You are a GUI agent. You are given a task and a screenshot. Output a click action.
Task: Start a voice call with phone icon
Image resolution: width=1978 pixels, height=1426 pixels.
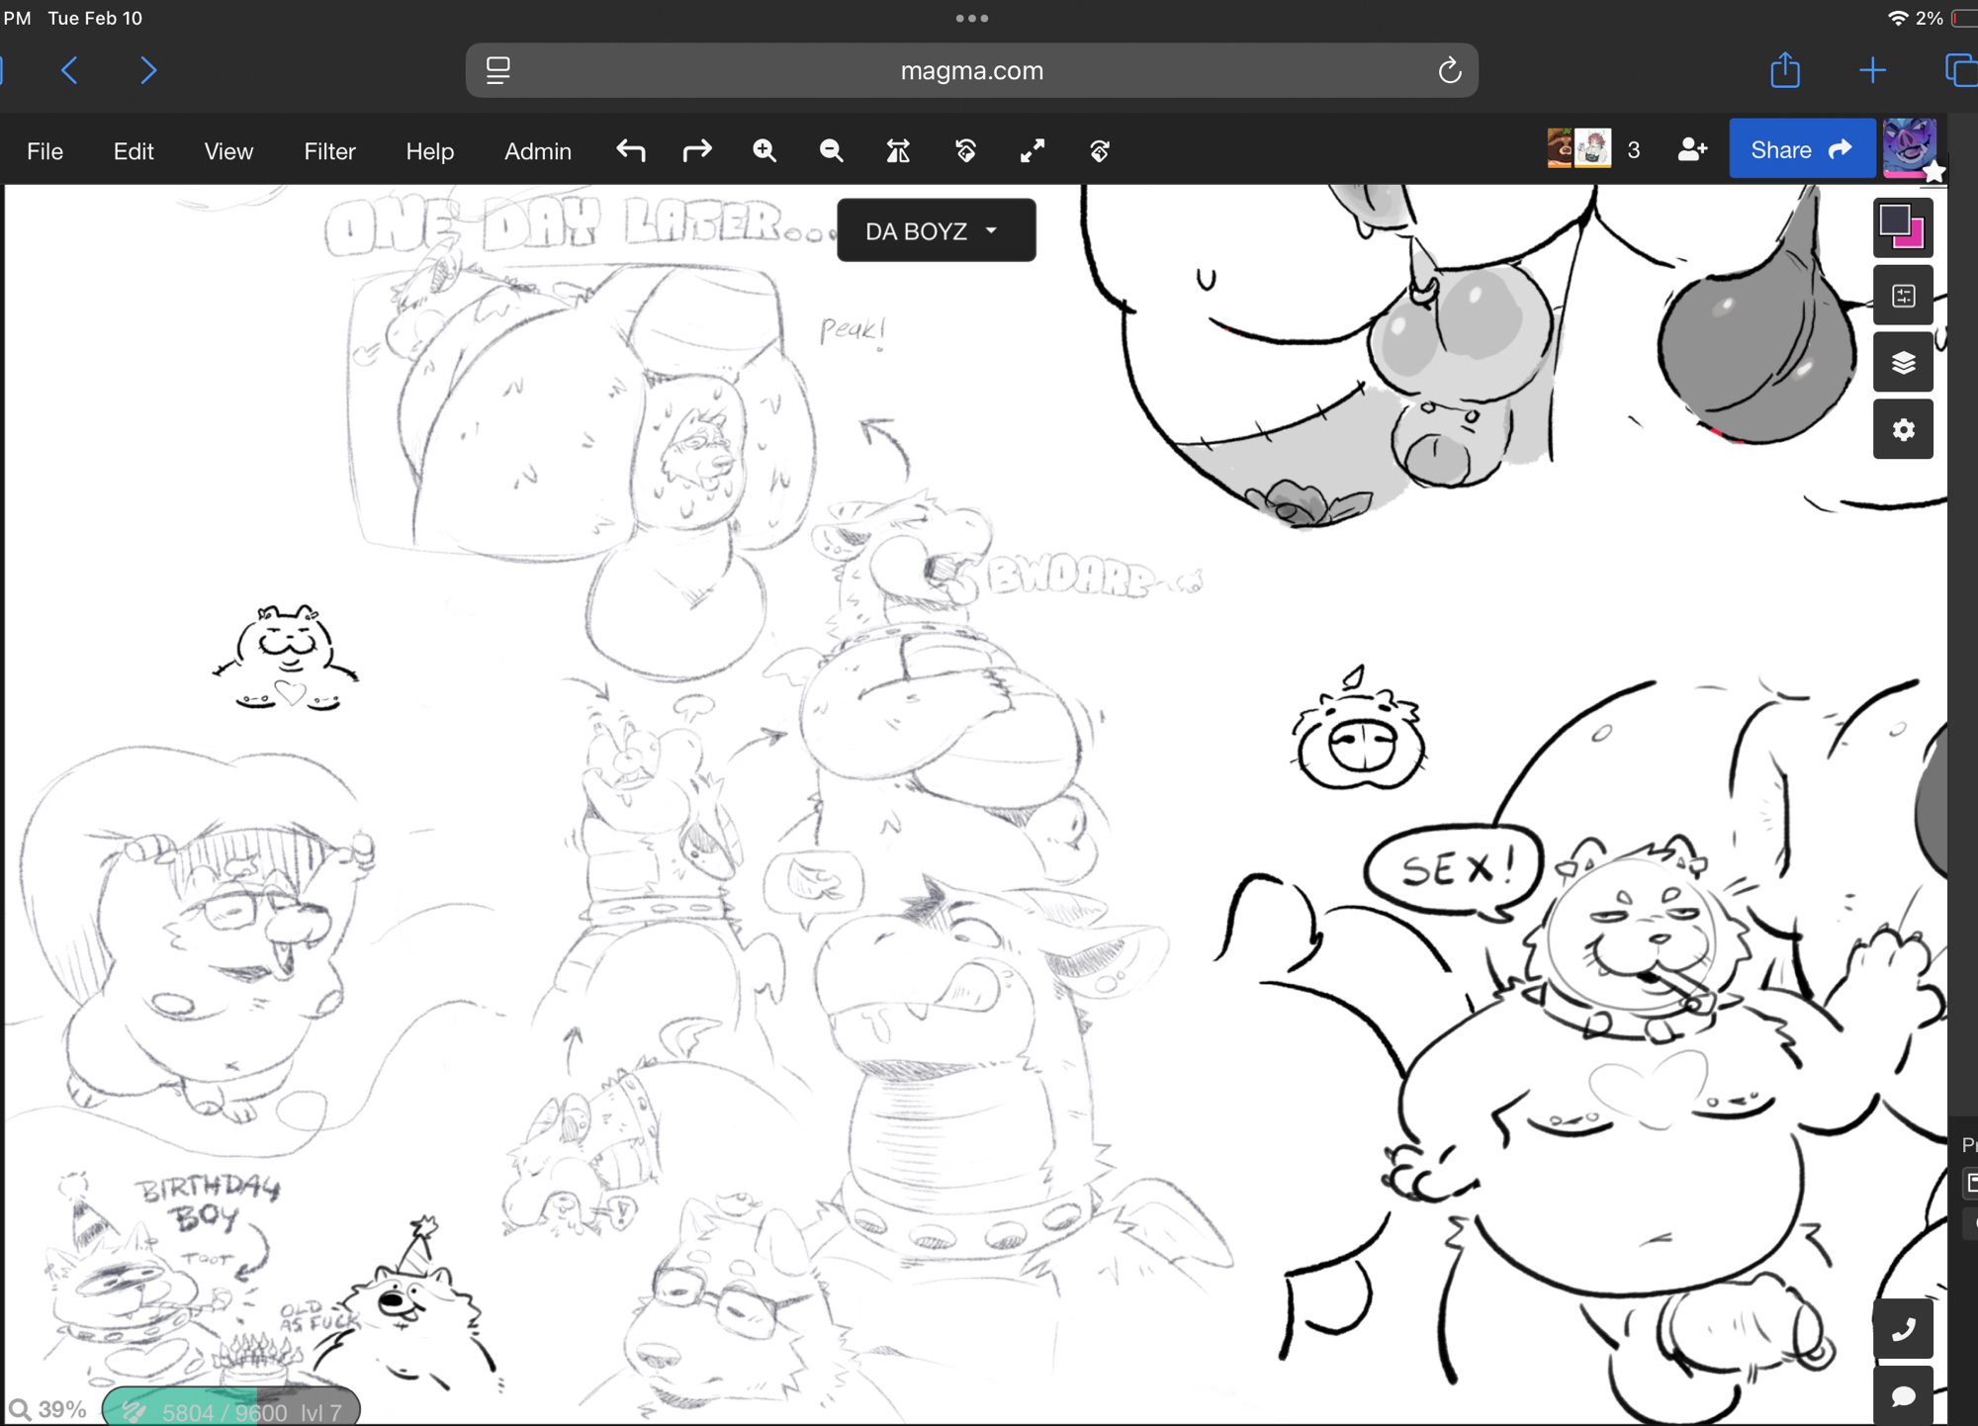click(x=1902, y=1328)
